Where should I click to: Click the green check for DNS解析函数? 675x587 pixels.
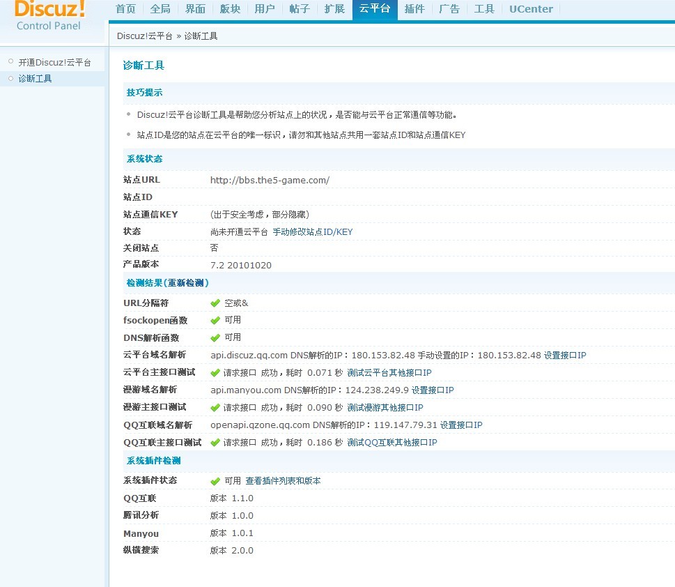click(x=215, y=338)
